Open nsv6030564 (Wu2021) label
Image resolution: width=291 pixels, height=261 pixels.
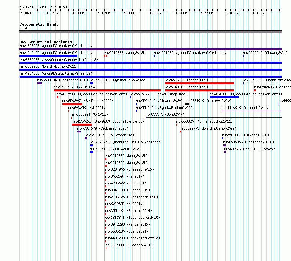tap(87, 108)
